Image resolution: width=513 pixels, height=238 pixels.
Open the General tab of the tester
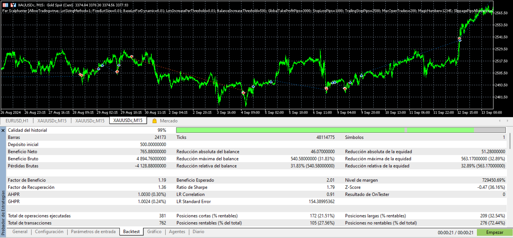pos(20,232)
